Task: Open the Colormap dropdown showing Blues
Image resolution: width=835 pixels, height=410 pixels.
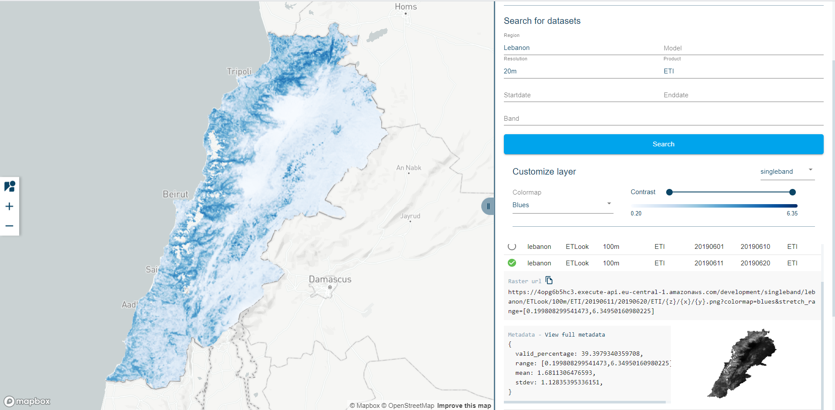Action: click(x=563, y=205)
